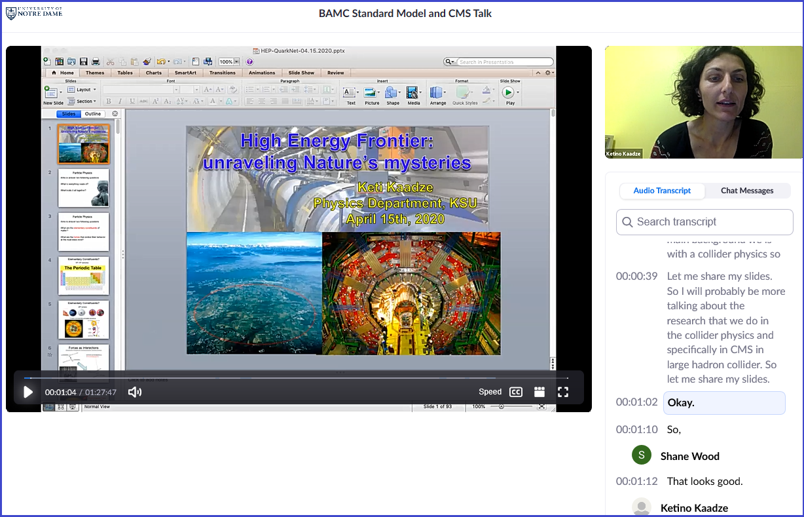Enter fullscreen mode for the video

click(563, 392)
